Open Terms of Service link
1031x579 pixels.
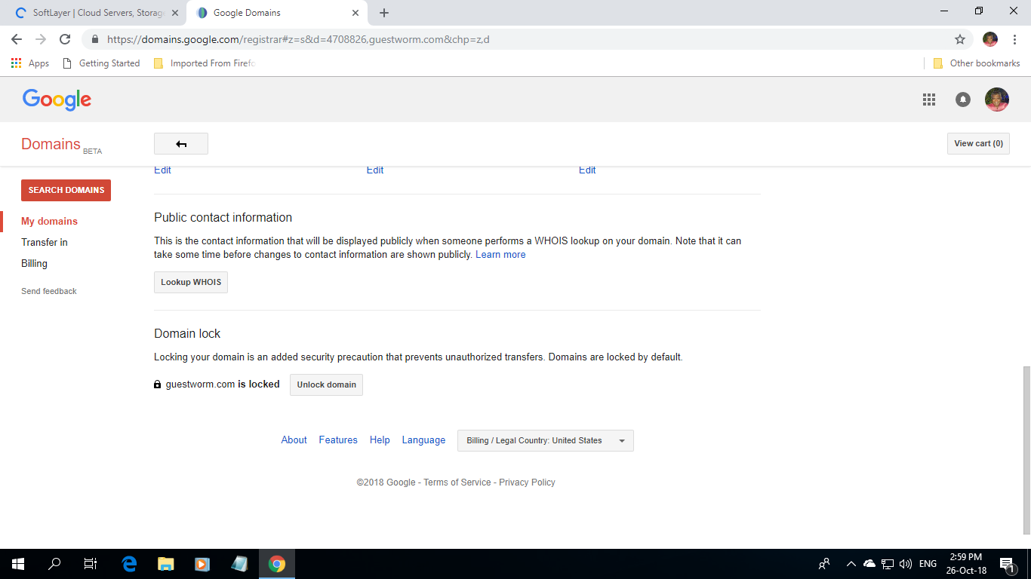click(457, 482)
